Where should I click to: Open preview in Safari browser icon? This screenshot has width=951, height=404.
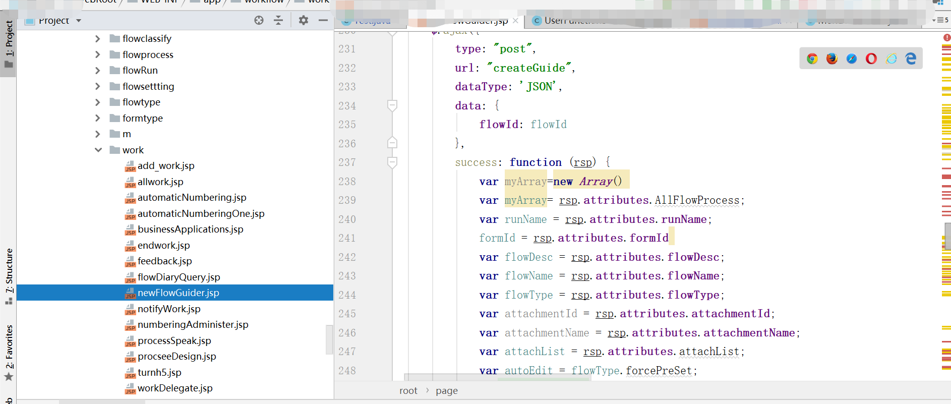(852, 59)
